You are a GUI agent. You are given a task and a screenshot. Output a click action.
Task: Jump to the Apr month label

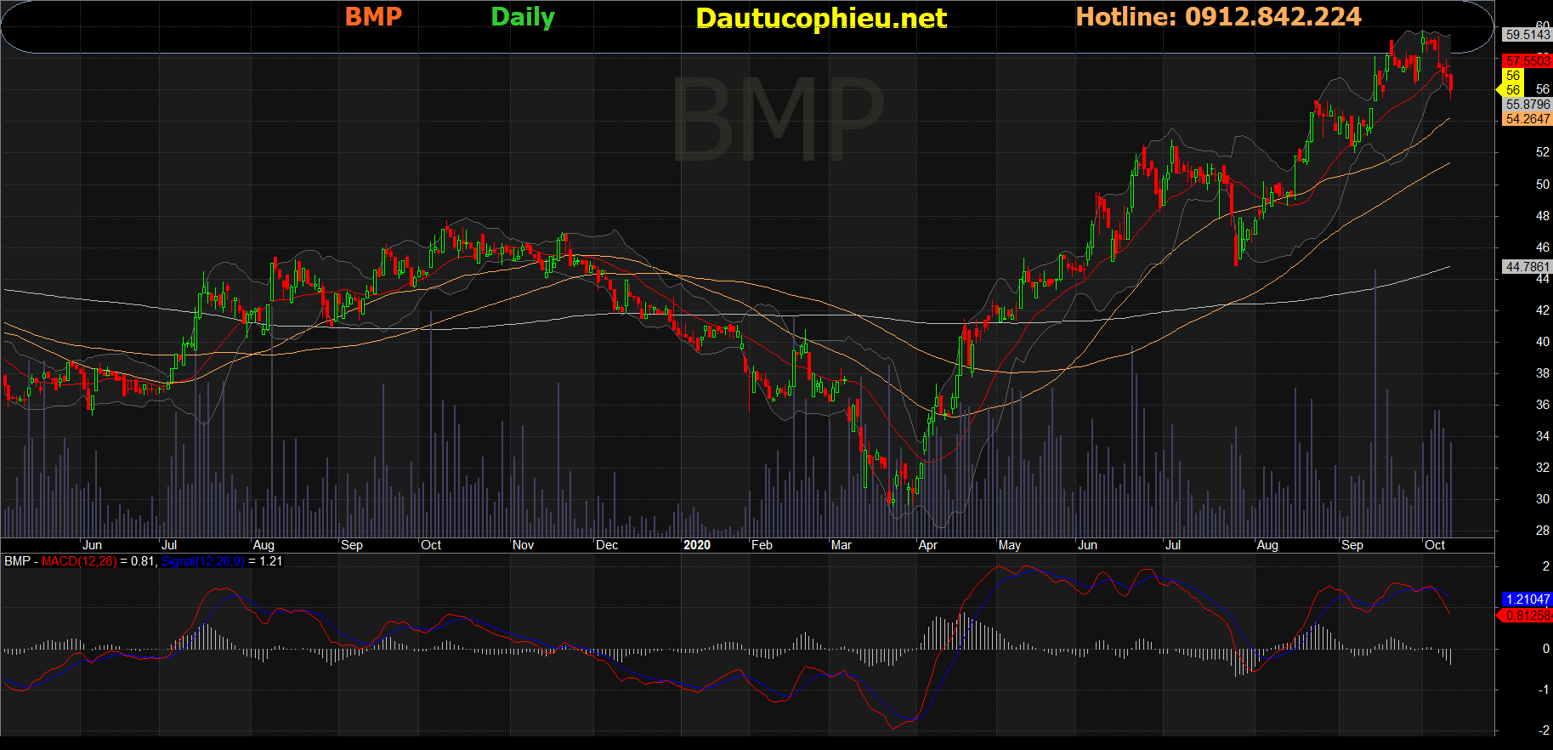927,545
